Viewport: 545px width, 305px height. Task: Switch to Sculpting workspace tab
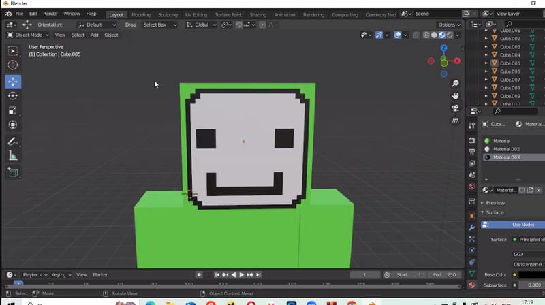(168, 14)
